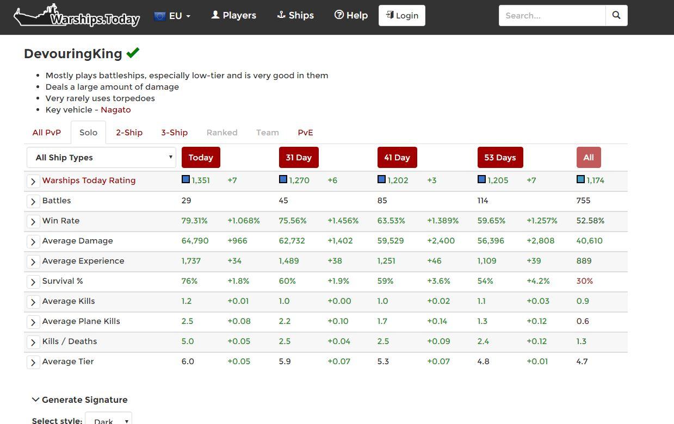Click the blue rating square beside 1,202

381,179
